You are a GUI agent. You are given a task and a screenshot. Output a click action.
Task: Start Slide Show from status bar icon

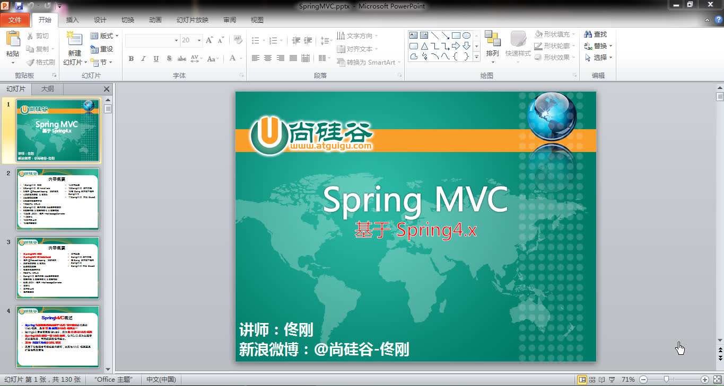point(612,380)
